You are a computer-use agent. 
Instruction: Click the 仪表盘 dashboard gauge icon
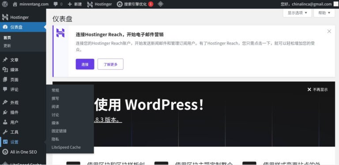[5, 27]
